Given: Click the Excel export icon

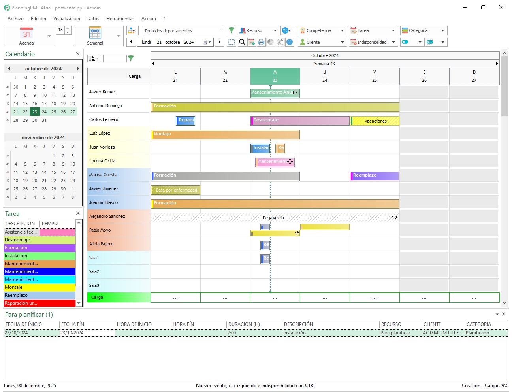Looking at the screenshot, I should click(280, 42).
